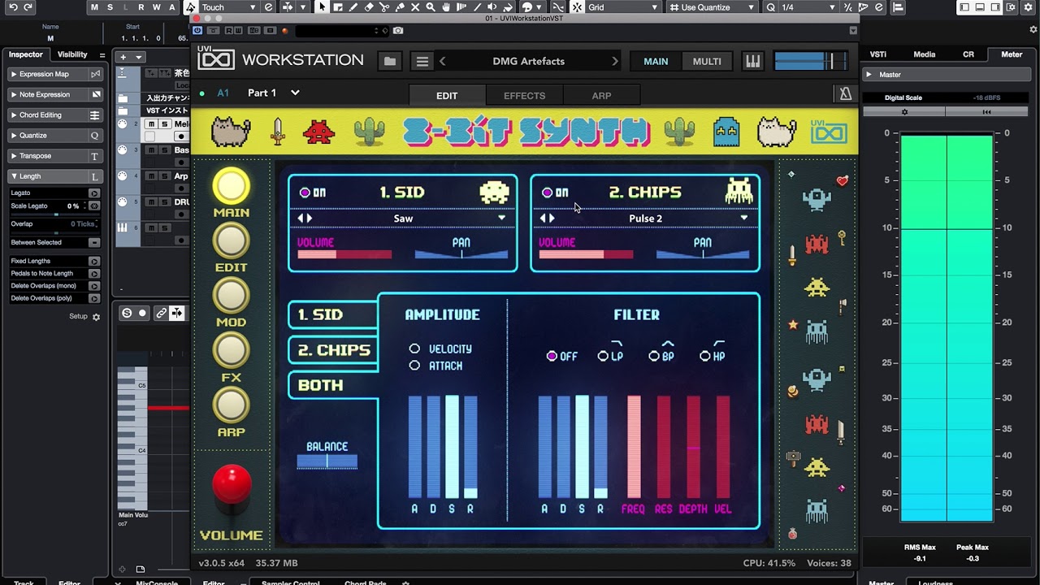Click the SID oscillator space invader icon
The width and height of the screenshot is (1040, 585).
[494, 192]
